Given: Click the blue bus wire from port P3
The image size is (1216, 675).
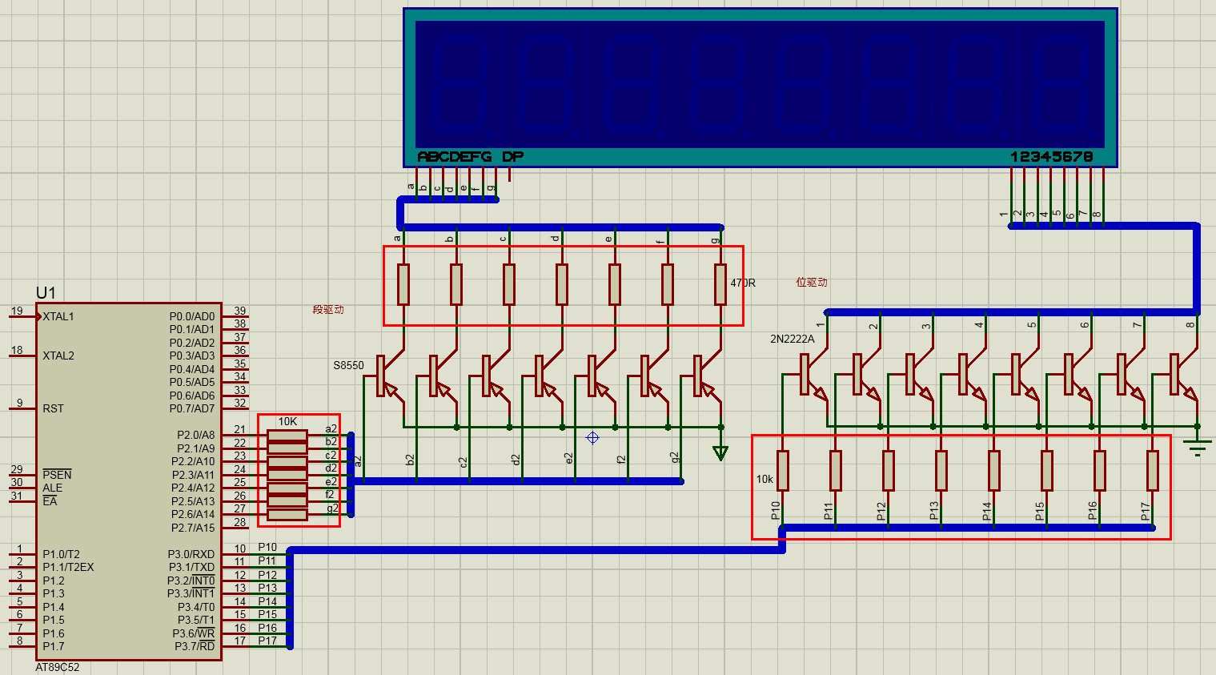Looking at the screenshot, I should [536, 550].
